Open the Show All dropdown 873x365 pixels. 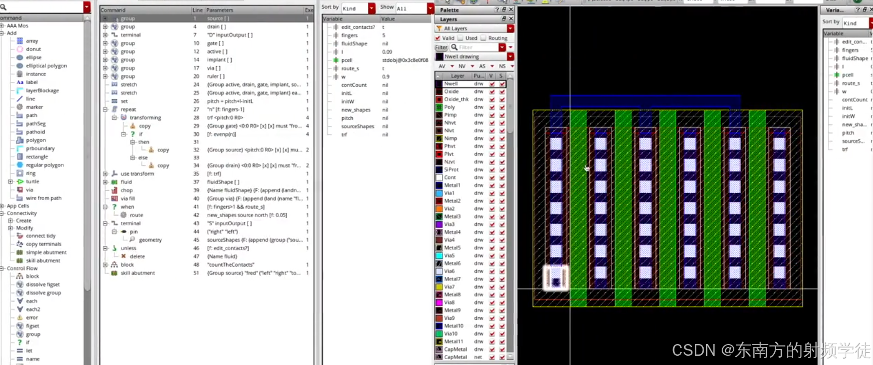pyautogui.click(x=430, y=8)
